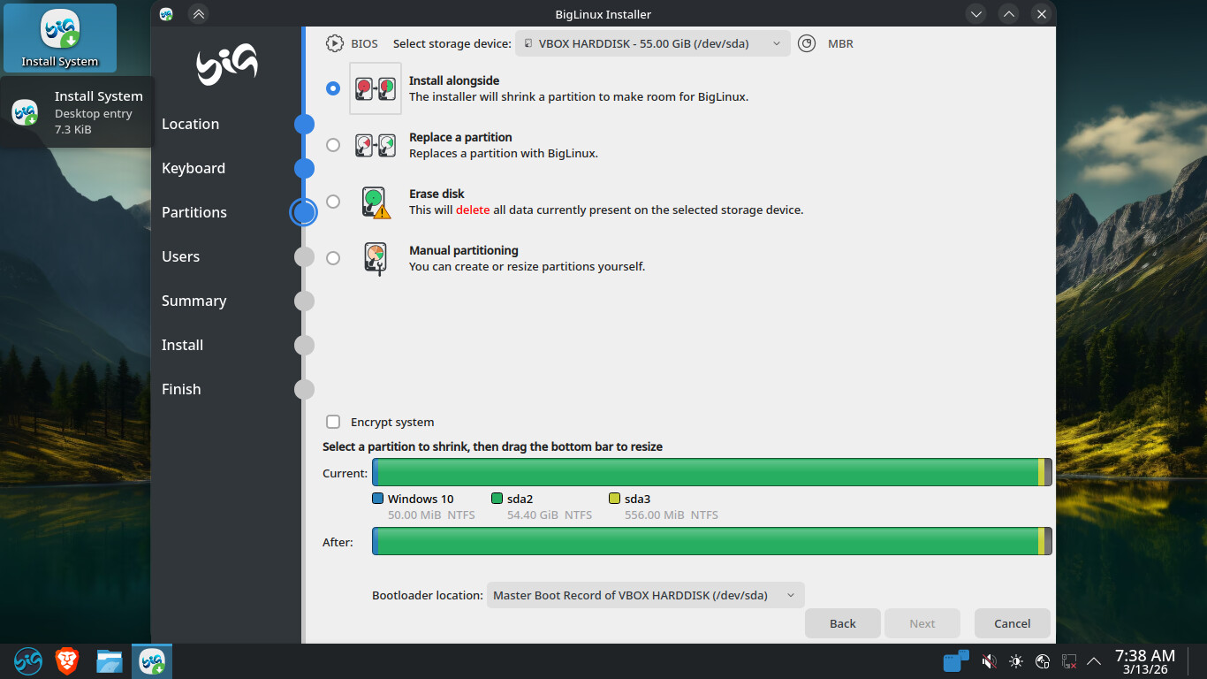Viewport: 1207px width, 679px height.
Task: Select the Location step in sidebar
Action: click(x=190, y=124)
